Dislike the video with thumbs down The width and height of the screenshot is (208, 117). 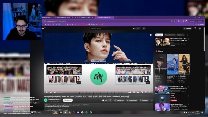pos(110,100)
